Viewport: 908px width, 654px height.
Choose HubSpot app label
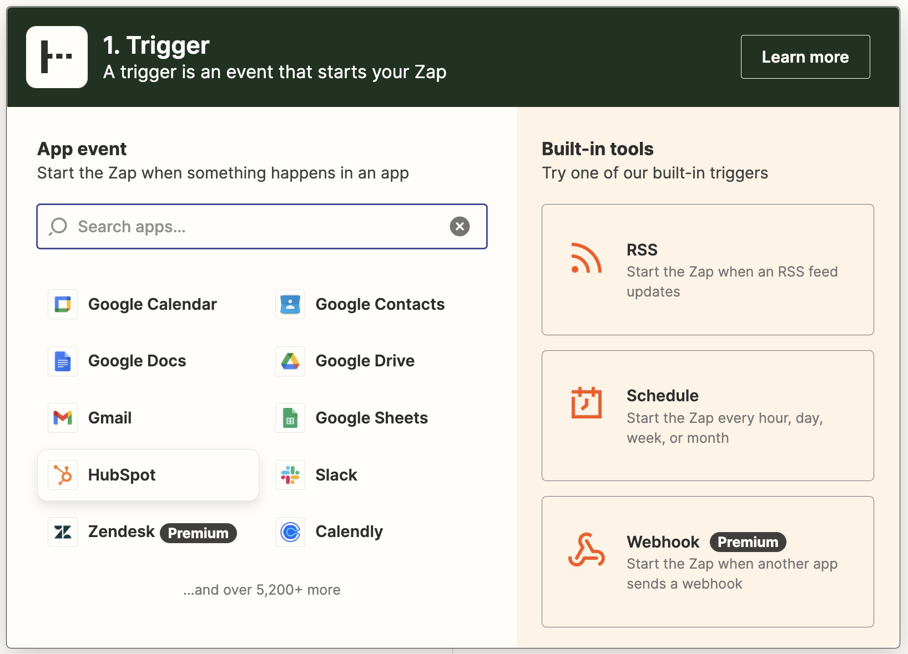click(x=122, y=475)
